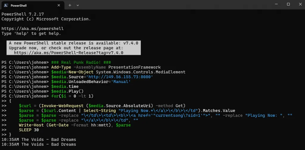
Task: Click the PowerShell icon in the tab
Action: click(6, 5)
